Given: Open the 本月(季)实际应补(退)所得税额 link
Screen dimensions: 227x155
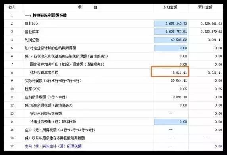Looking at the screenshot, I should pos(53,146).
